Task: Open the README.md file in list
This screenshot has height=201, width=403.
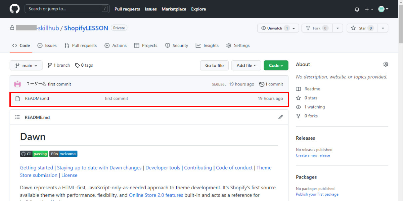Action: (37, 98)
